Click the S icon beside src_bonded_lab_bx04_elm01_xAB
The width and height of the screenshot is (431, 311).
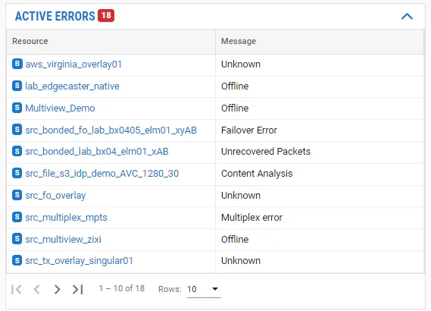pos(17,151)
